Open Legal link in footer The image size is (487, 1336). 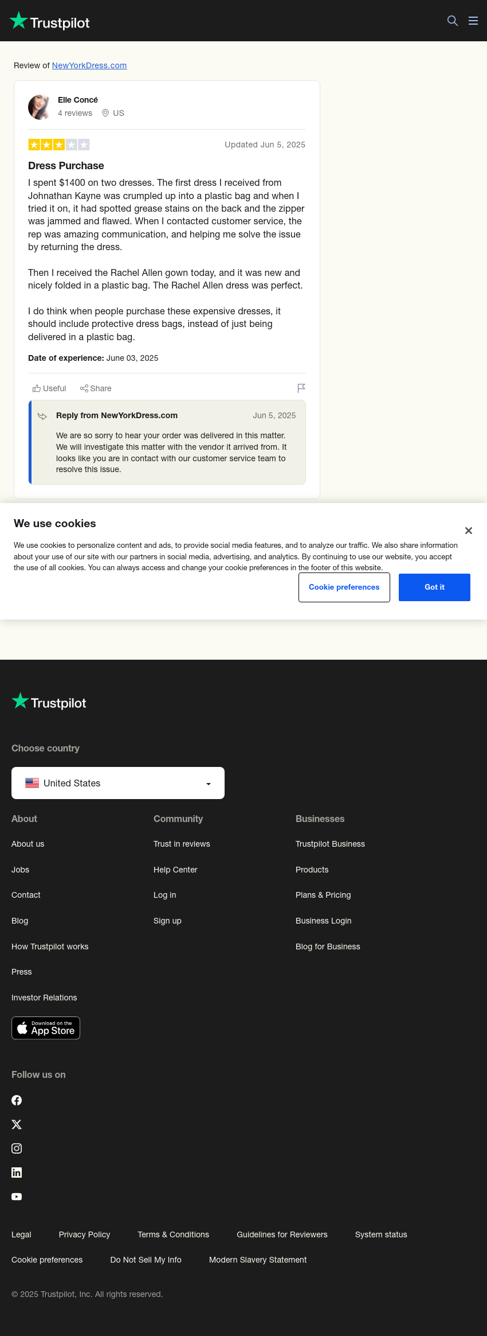coord(21,1234)
